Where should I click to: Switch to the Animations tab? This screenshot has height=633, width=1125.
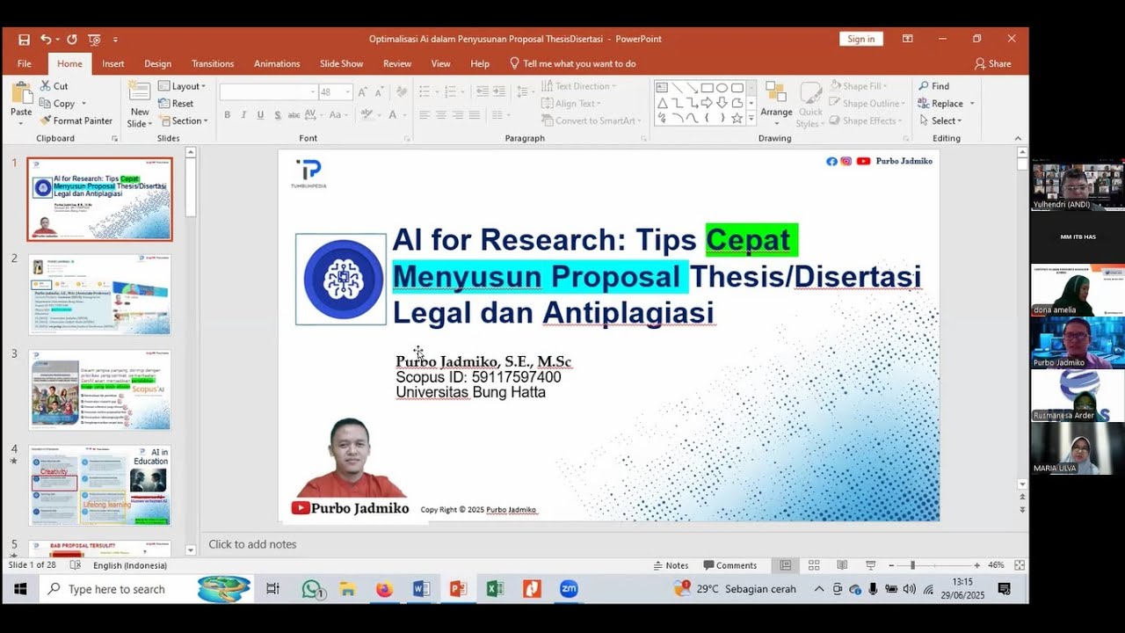click(x=277, y=63)
